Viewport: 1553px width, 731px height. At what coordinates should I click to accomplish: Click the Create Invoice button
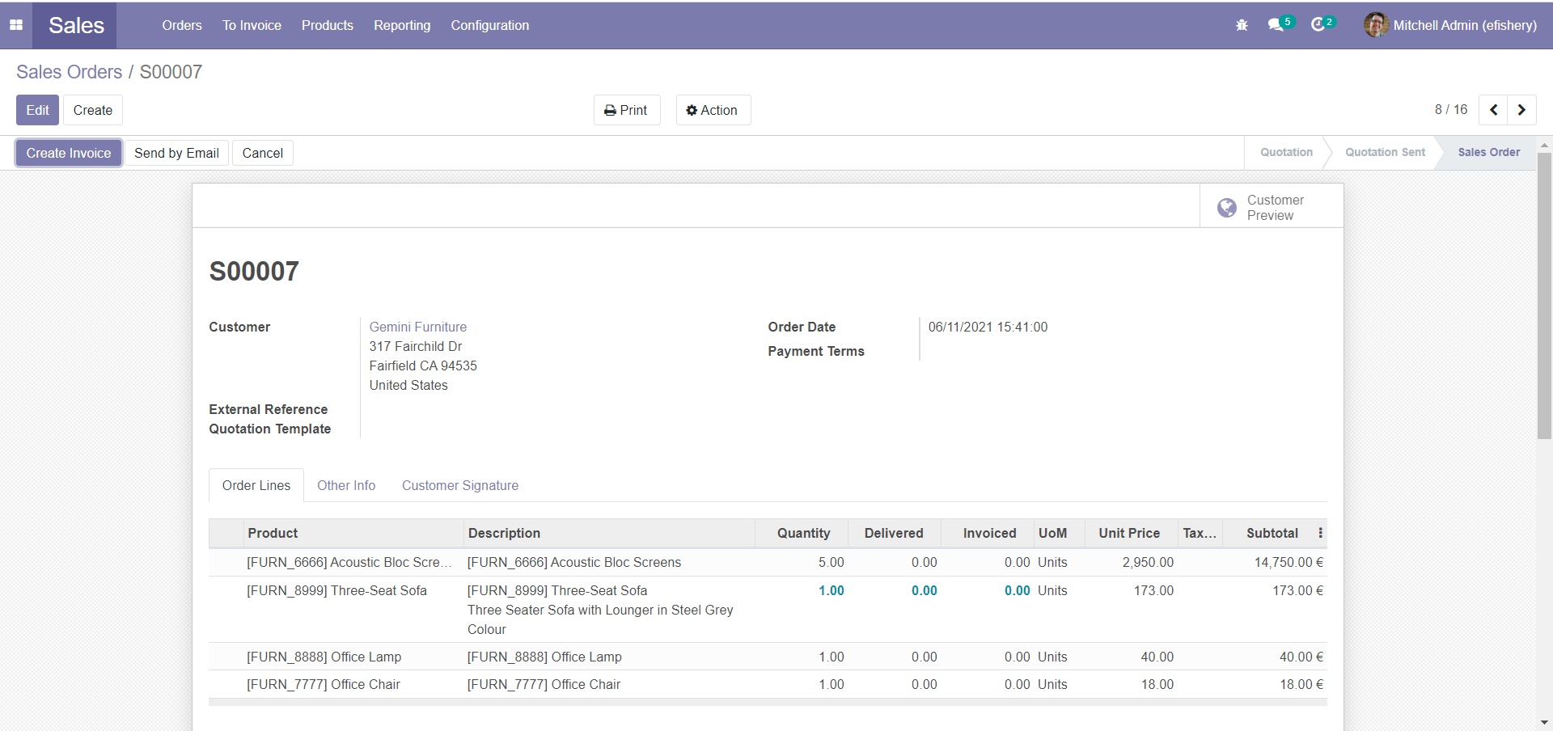coord(68,153)
